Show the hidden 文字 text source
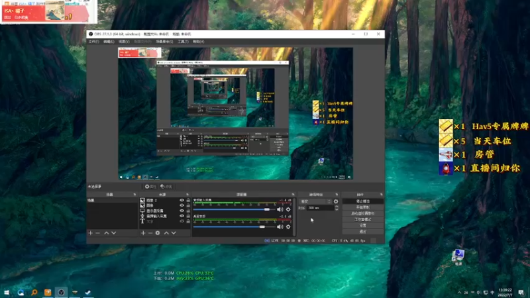This screenshot has width=530, height=298. (x=182, y=221)
